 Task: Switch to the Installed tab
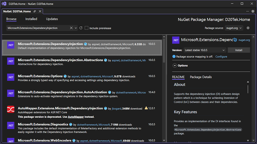pos(31,19)
